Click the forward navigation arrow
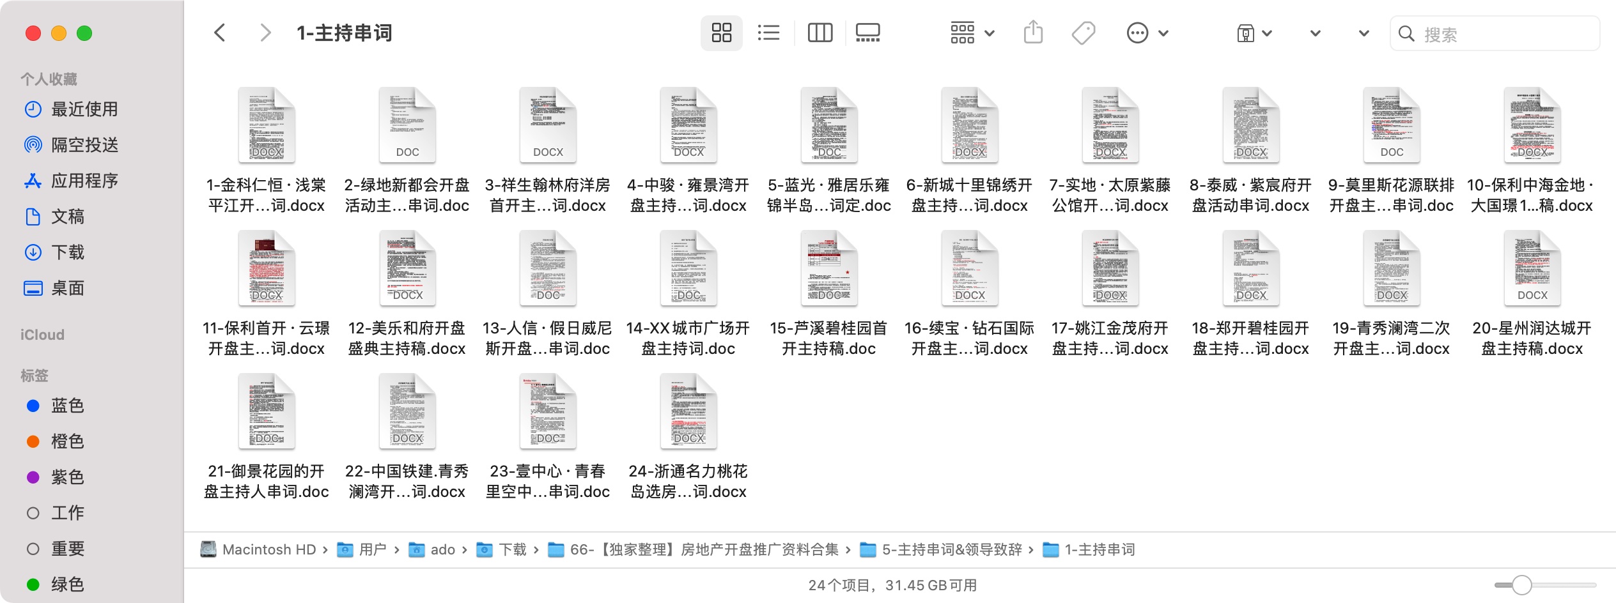The height and width of the screenshot is (603, 1616). [x=265, y=33]
